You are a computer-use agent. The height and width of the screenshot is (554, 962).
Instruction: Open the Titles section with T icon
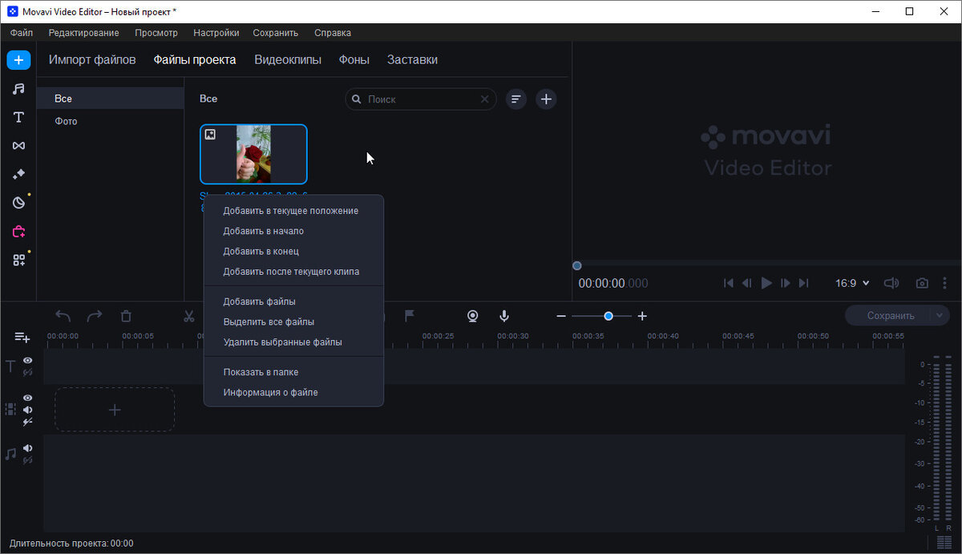[18, 117]
